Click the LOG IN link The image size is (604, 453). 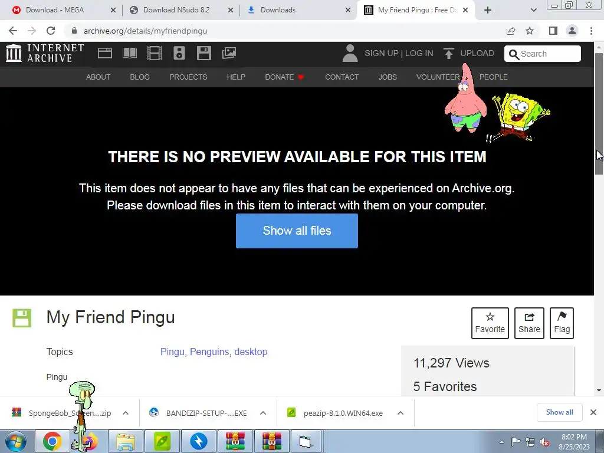(419, 53)
